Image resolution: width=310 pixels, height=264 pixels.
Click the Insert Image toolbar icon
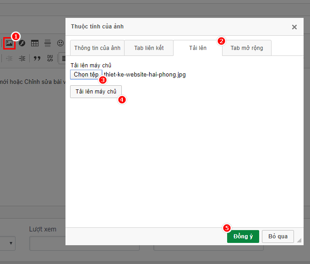(x=9, y=43)
